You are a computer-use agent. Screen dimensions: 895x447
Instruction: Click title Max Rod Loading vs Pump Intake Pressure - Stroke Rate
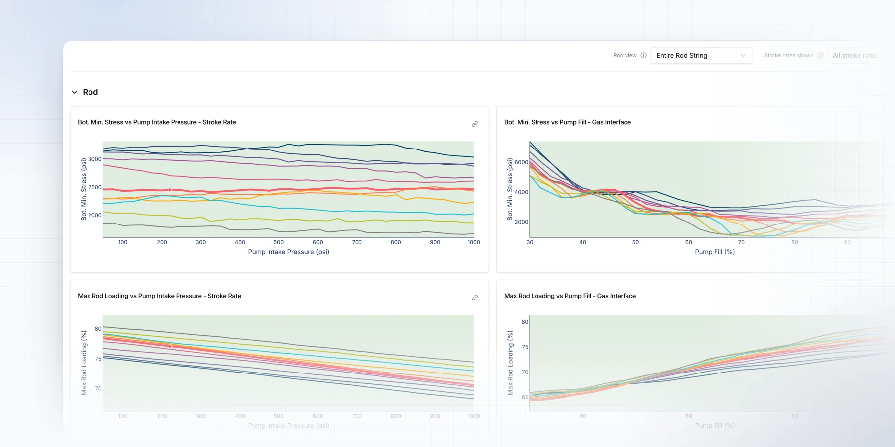(159, 296)
